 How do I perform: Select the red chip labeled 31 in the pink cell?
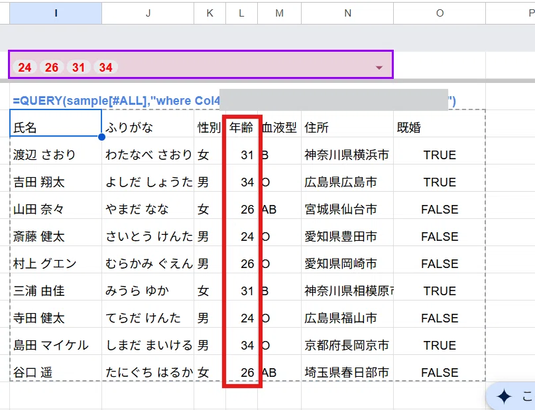pyautogui.click(x=78, y=67)
